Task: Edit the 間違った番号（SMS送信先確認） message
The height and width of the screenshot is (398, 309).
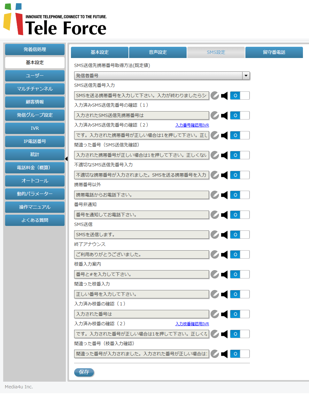Action: 214,155
